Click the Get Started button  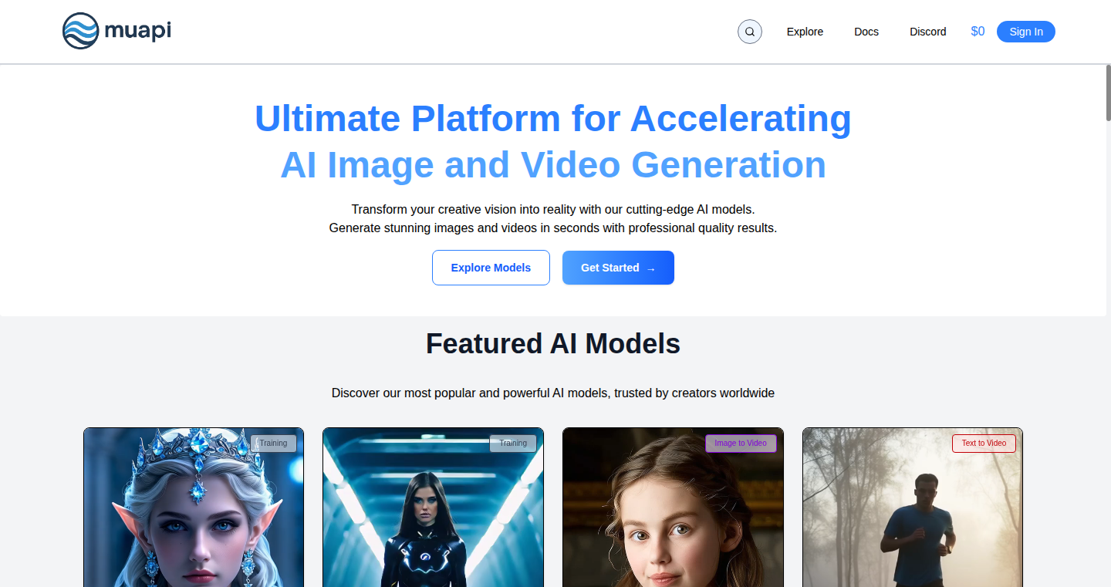pos(618,268)
